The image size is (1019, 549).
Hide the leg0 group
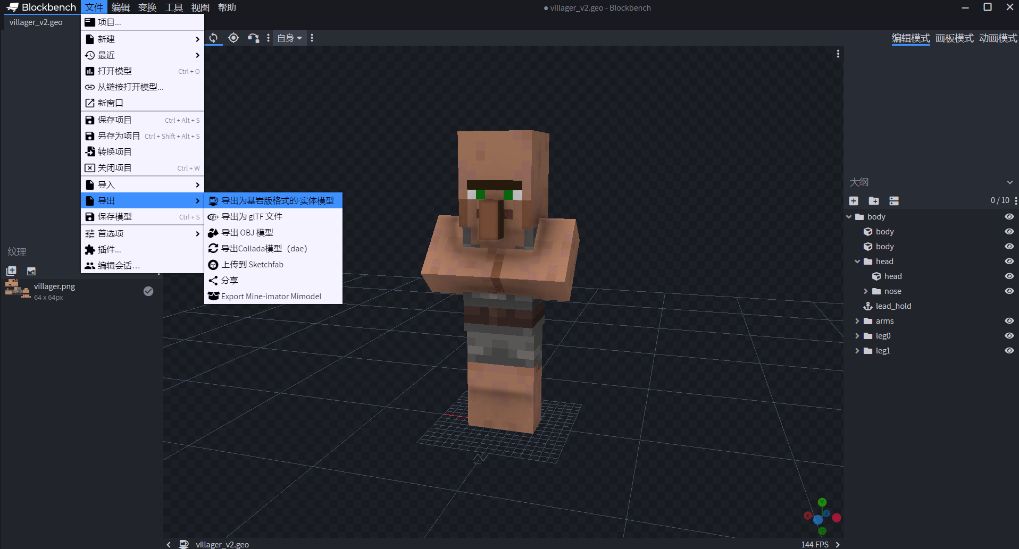pyautogui.click(x=1009, y=336)
